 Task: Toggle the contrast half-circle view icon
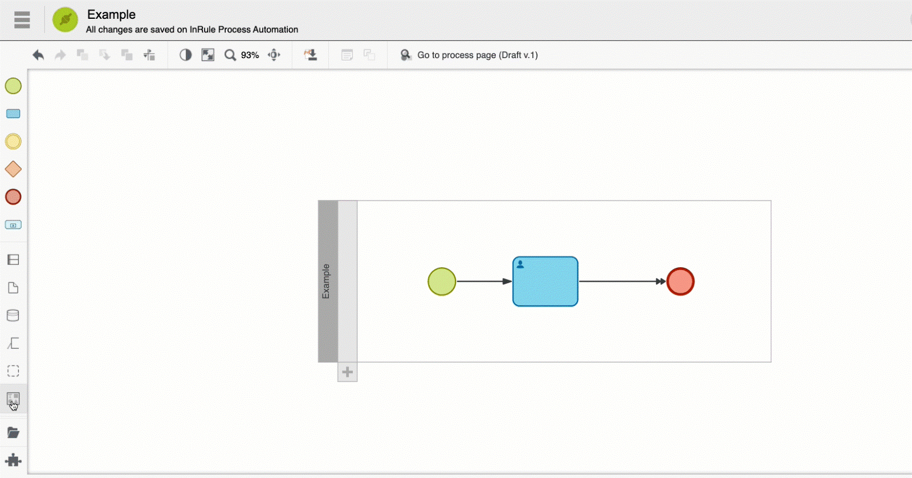[x=185, y=55]
